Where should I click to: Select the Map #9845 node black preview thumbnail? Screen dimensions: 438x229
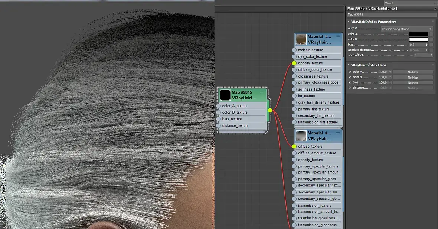[225, 95]
